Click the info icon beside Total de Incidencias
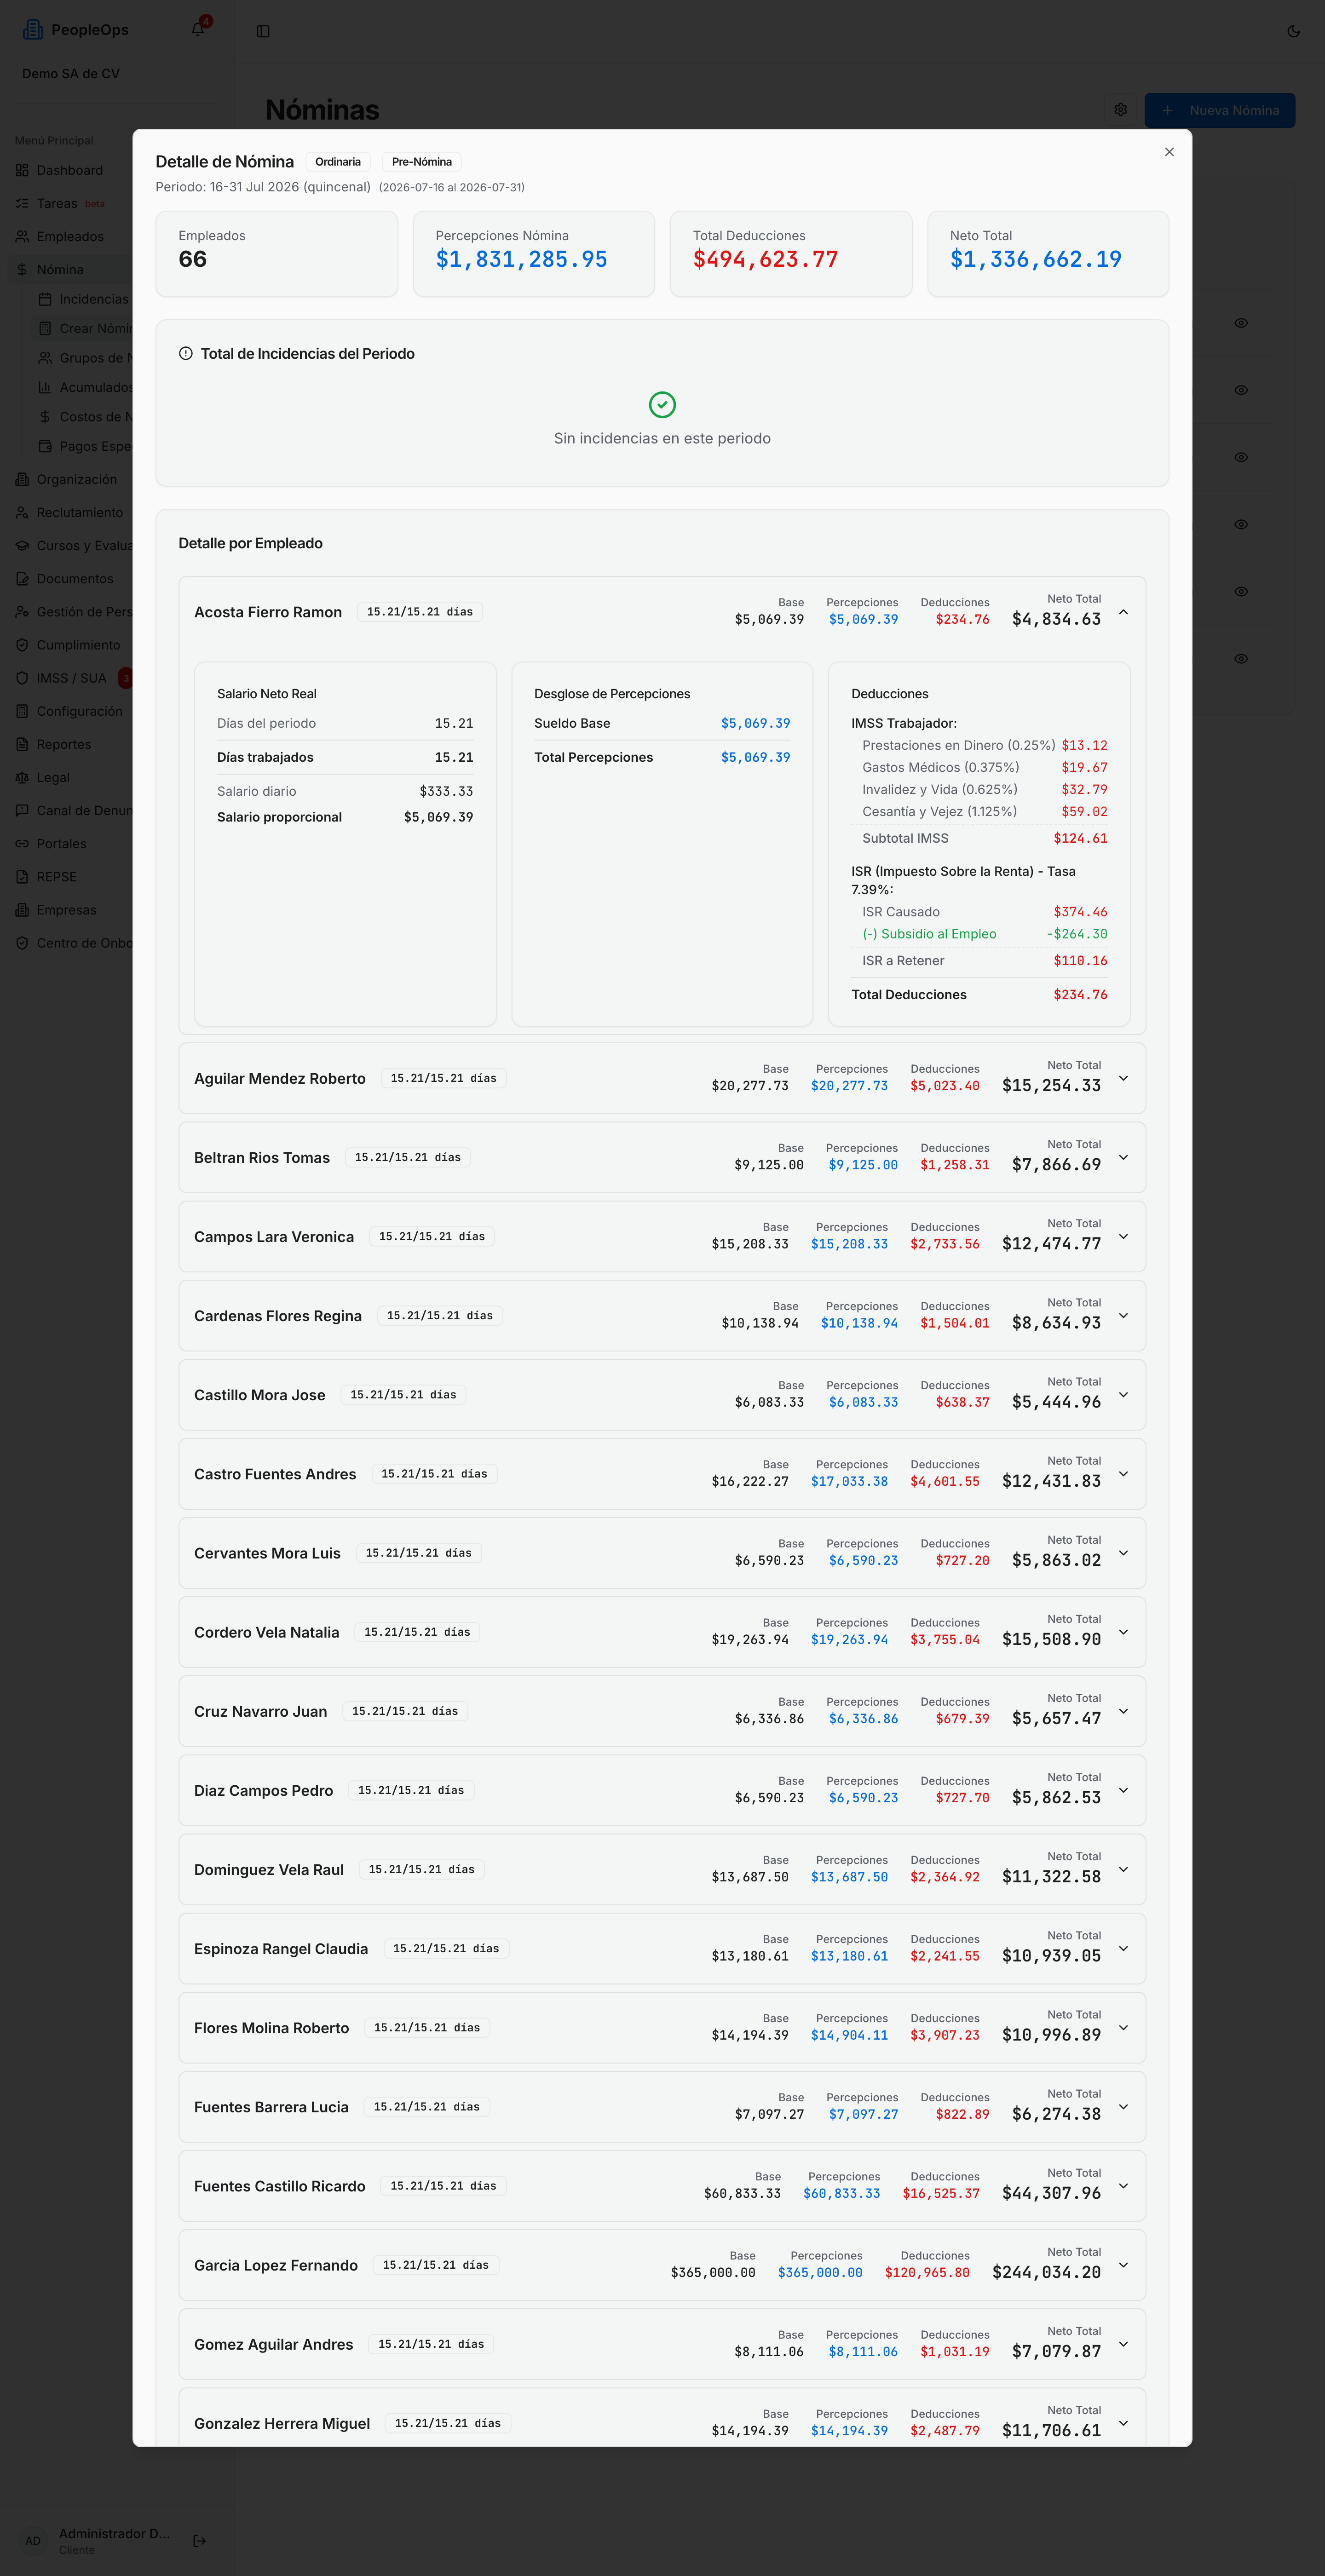 (x=185, y=353)
